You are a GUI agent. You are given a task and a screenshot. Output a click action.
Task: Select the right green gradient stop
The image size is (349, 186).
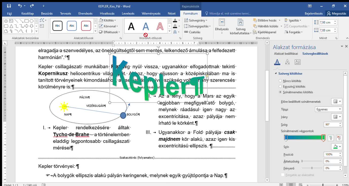tap(323, 138)
